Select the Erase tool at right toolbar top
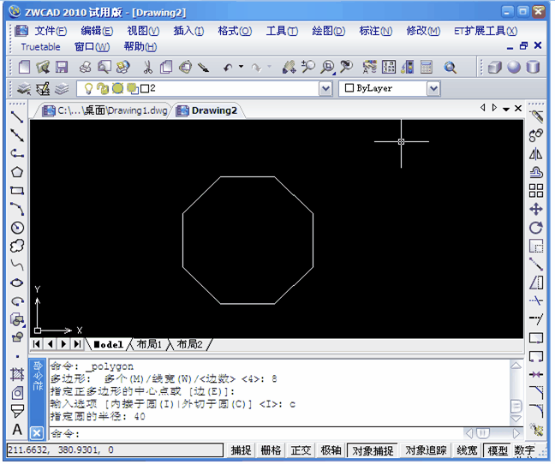Image resolution: width=555 pixels, height=464 pixels. (x=536, y=116)
